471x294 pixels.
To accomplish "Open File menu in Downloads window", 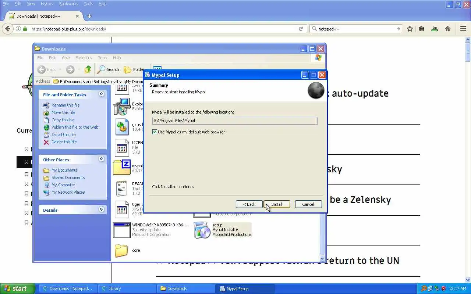I will [x=40, y=58].
